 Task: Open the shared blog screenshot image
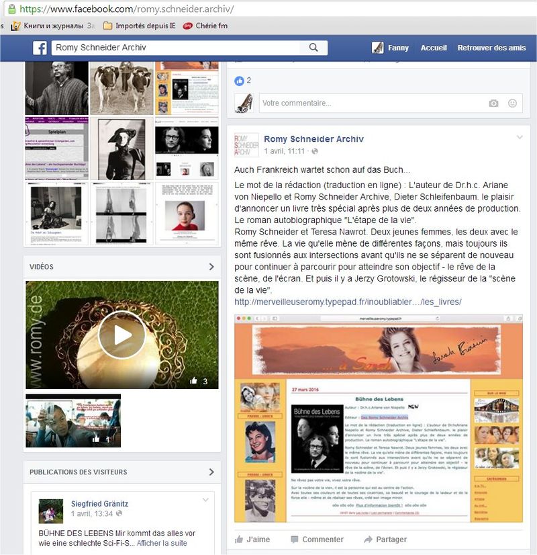pyautogui.click(x=379, y=418)
